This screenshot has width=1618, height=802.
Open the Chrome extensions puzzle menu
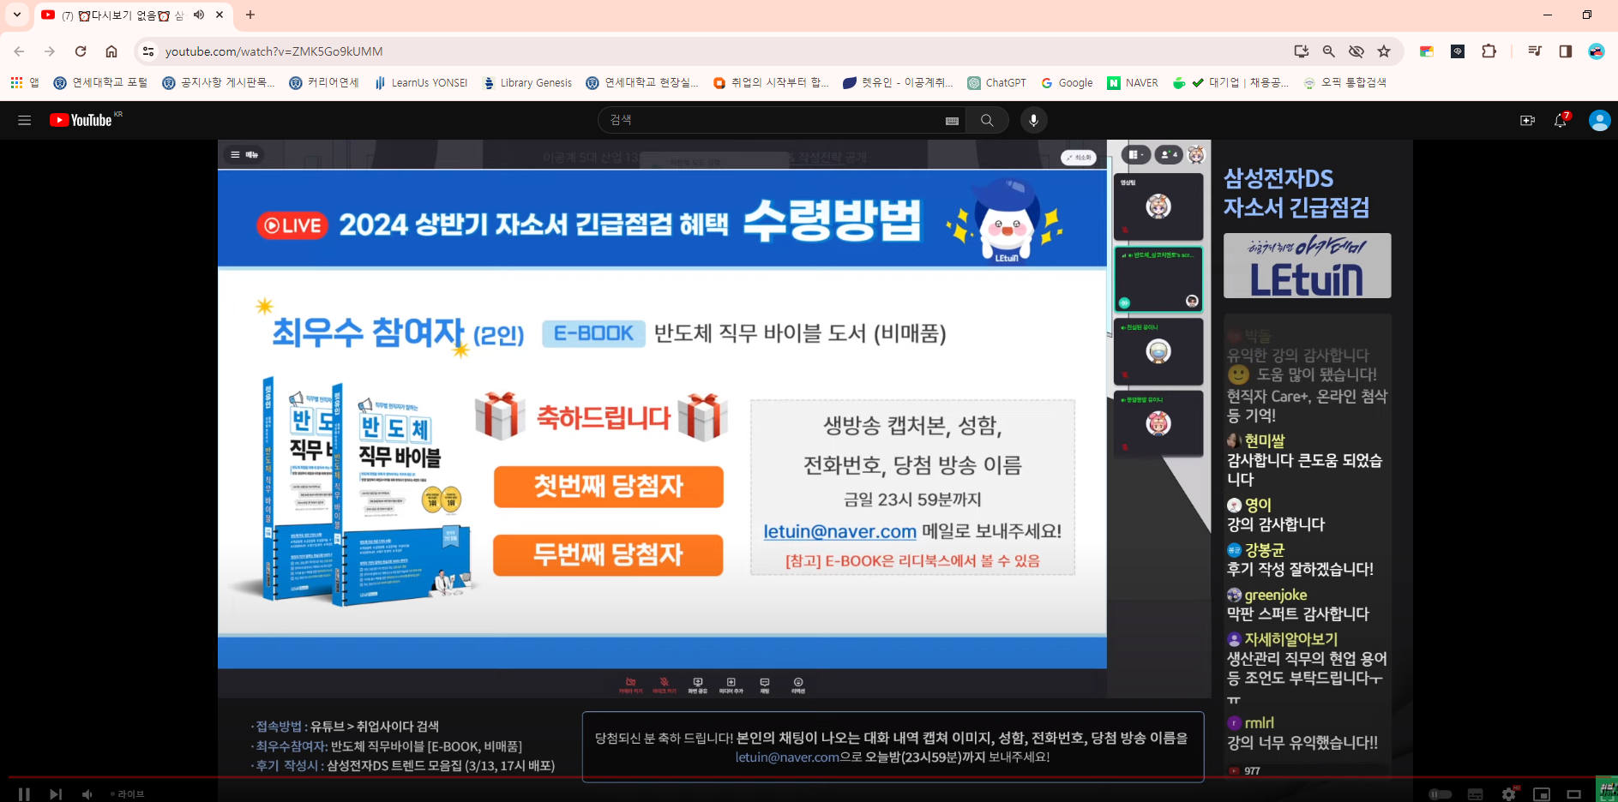[x=1489, y=51]
